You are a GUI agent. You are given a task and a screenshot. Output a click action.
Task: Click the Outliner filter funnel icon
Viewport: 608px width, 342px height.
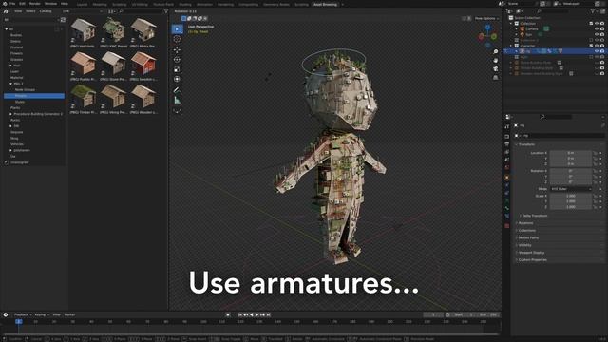point(593,11)
